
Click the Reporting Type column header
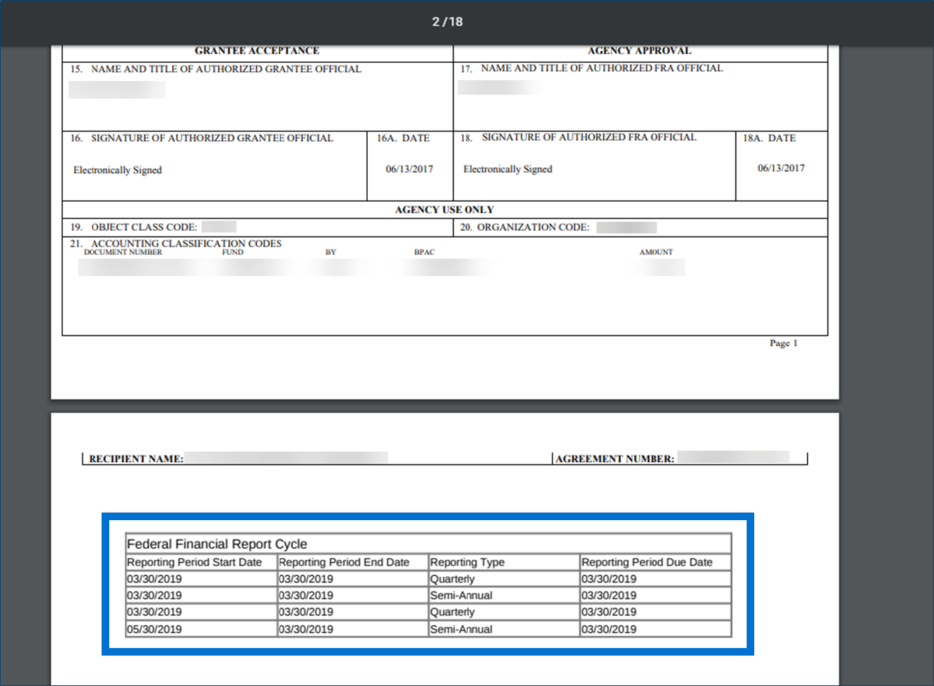(467, 562)
